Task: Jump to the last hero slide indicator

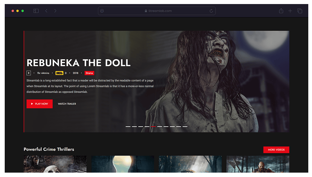Action: tap(185, 126)
